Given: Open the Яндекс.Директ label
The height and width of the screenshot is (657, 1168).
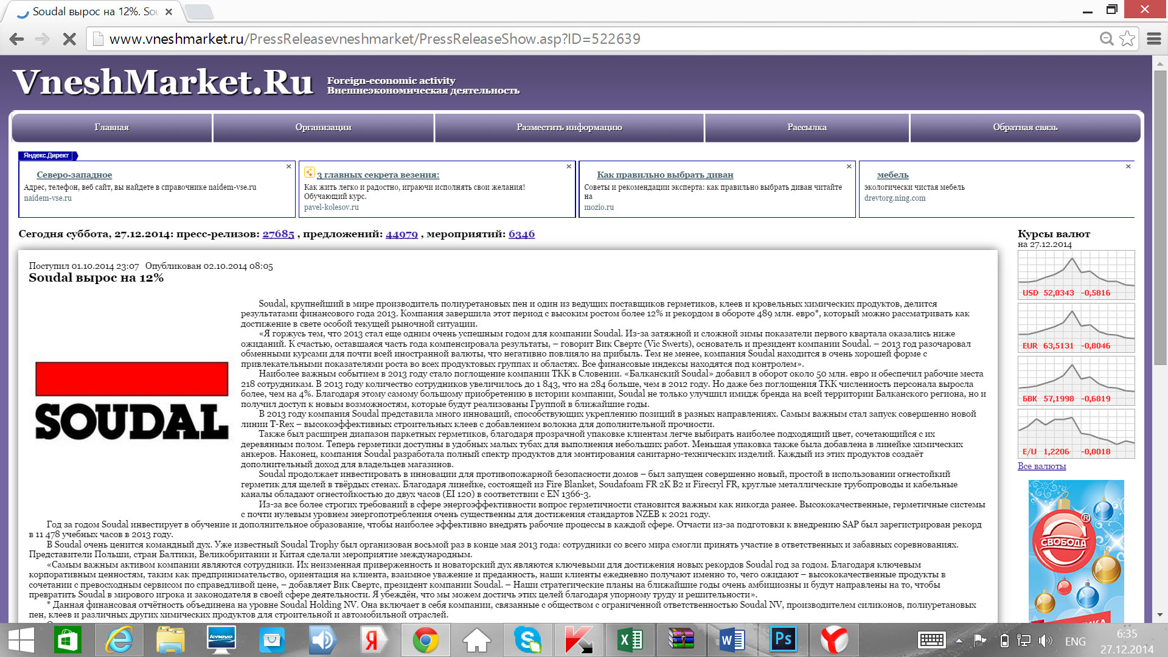Looking at the screenshot, I should [x=46, y=156].
